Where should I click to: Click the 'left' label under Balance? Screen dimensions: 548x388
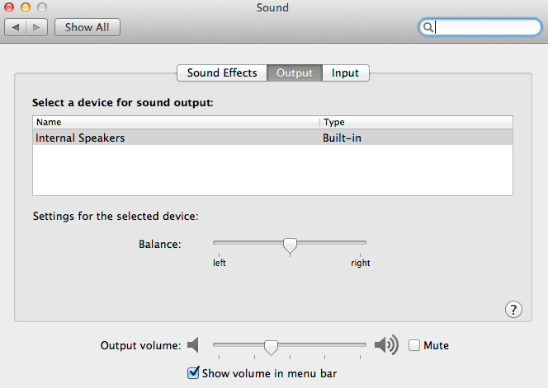pos(220,263)
